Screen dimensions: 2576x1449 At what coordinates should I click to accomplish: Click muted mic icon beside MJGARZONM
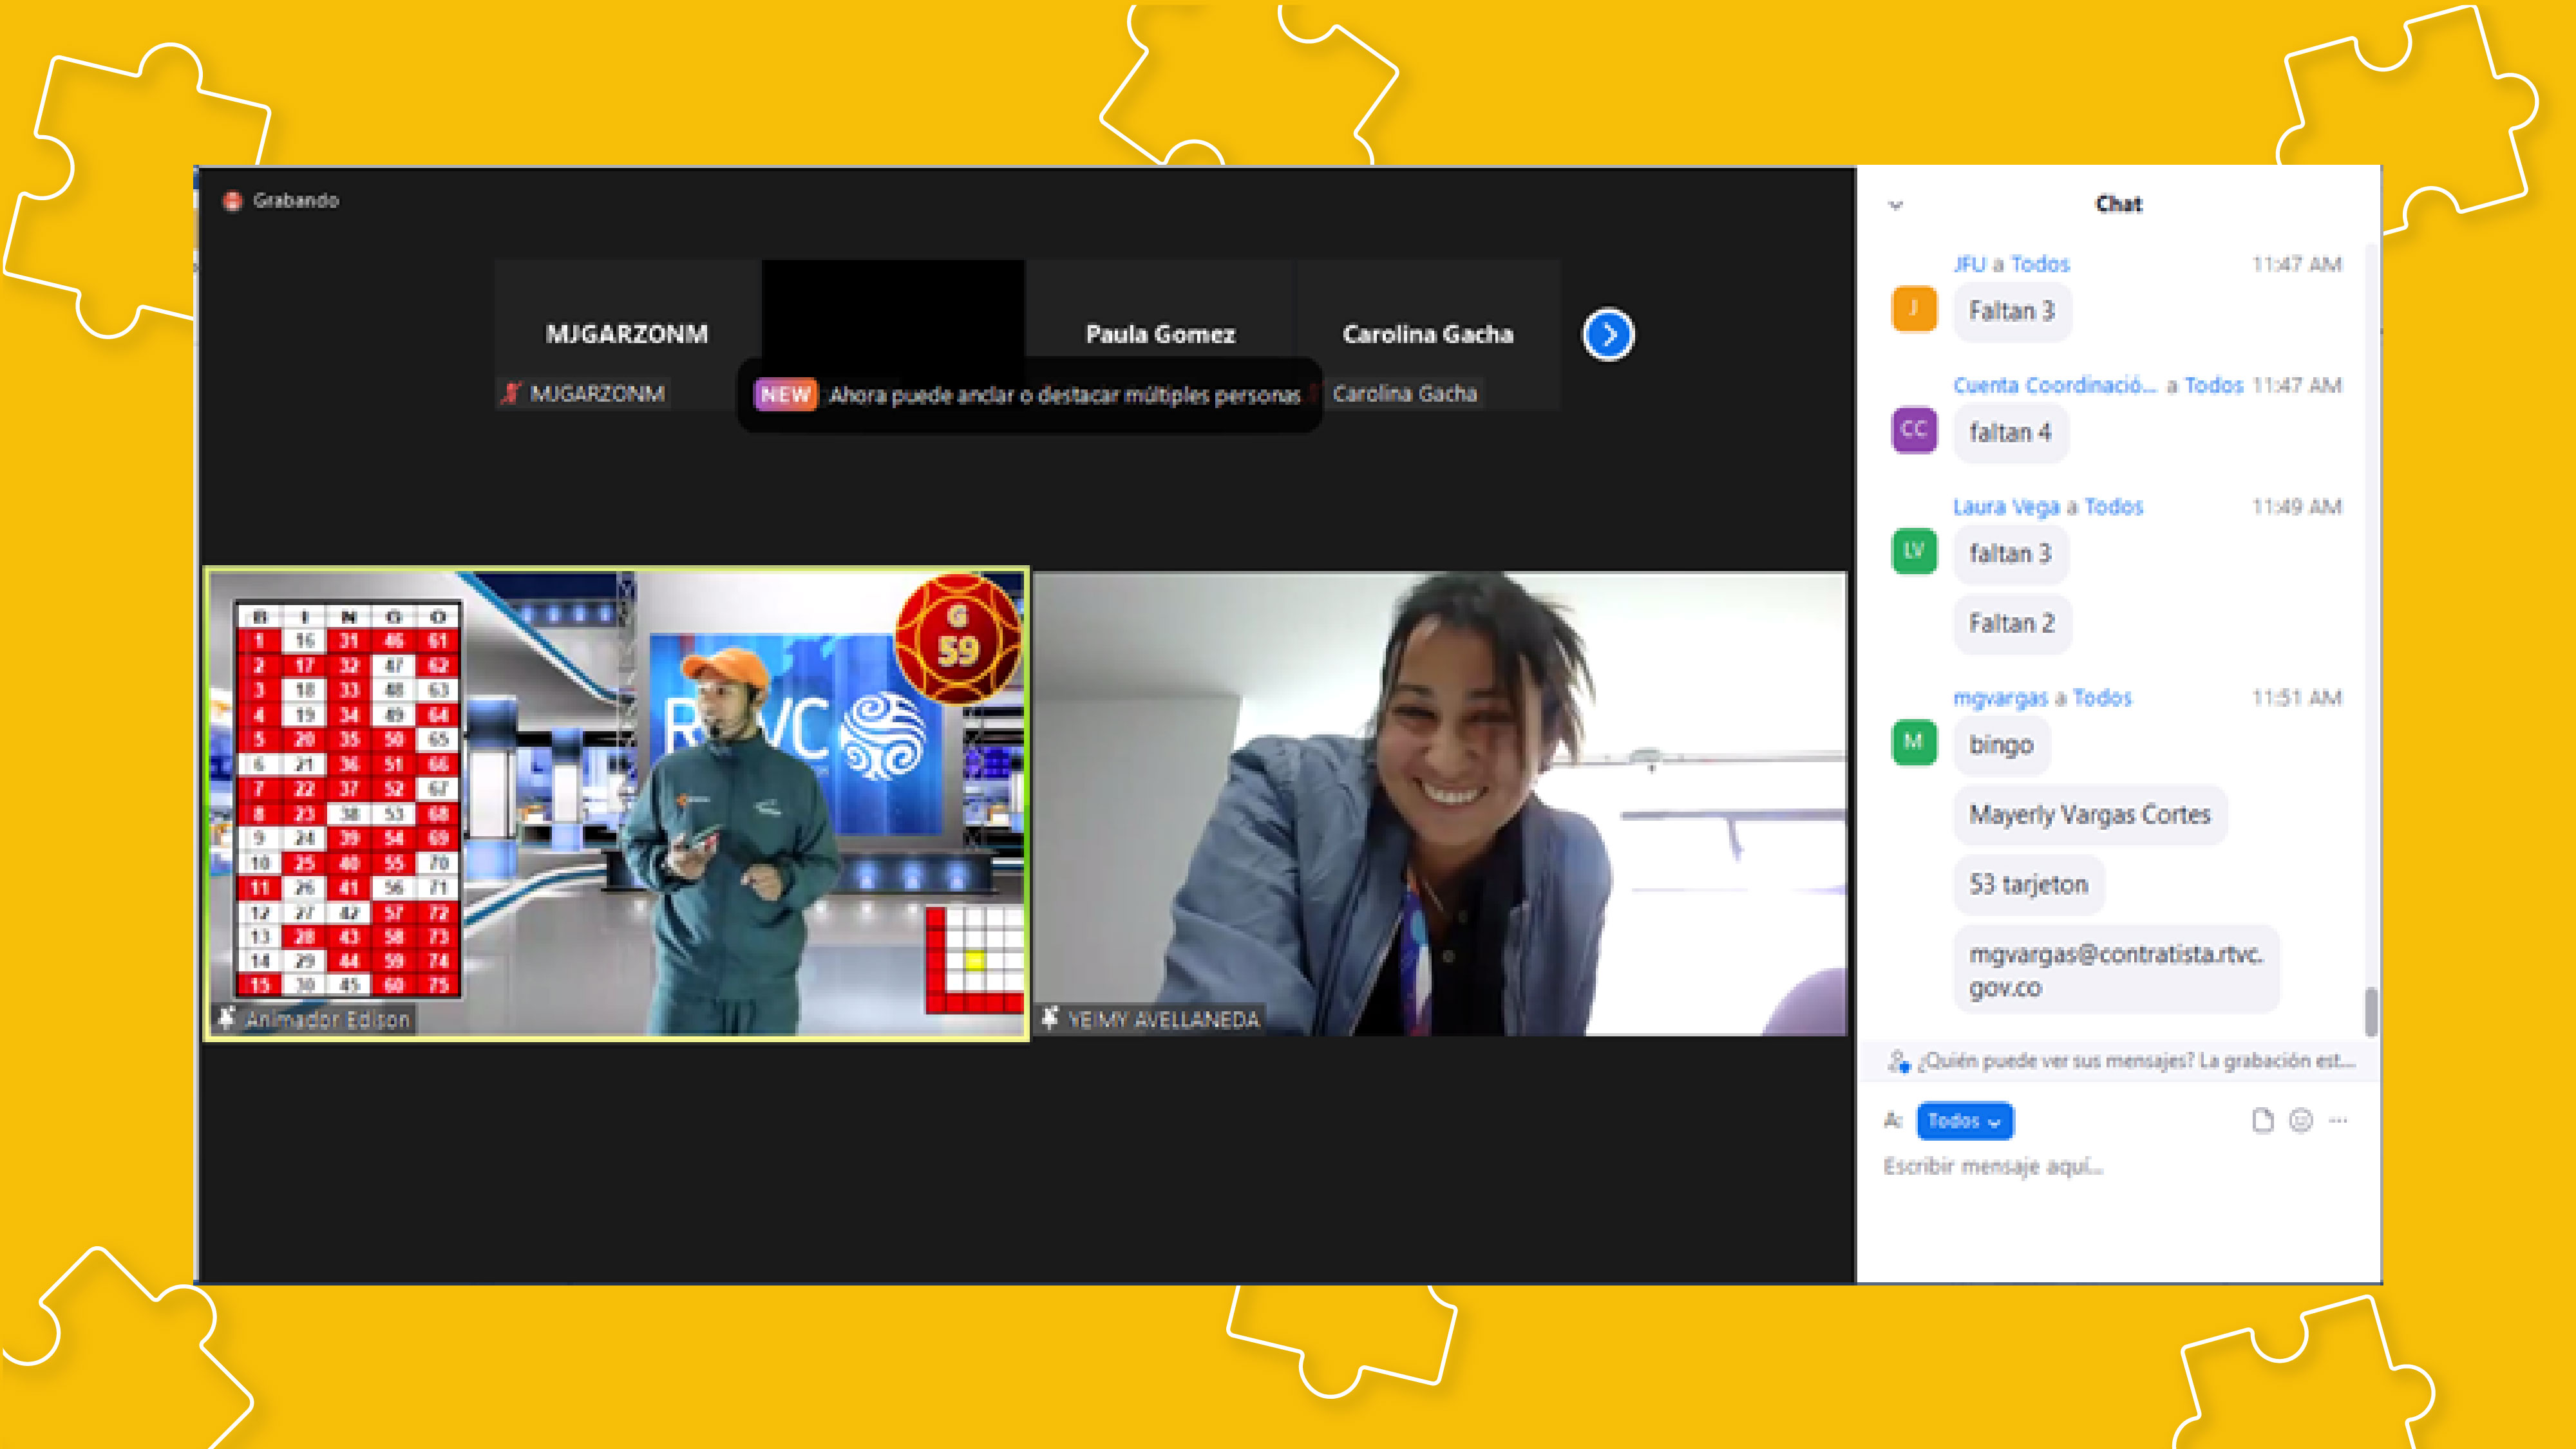pos(511,394)
